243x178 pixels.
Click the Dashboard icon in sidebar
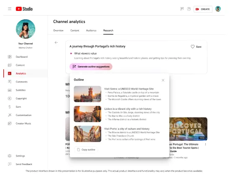10,57
